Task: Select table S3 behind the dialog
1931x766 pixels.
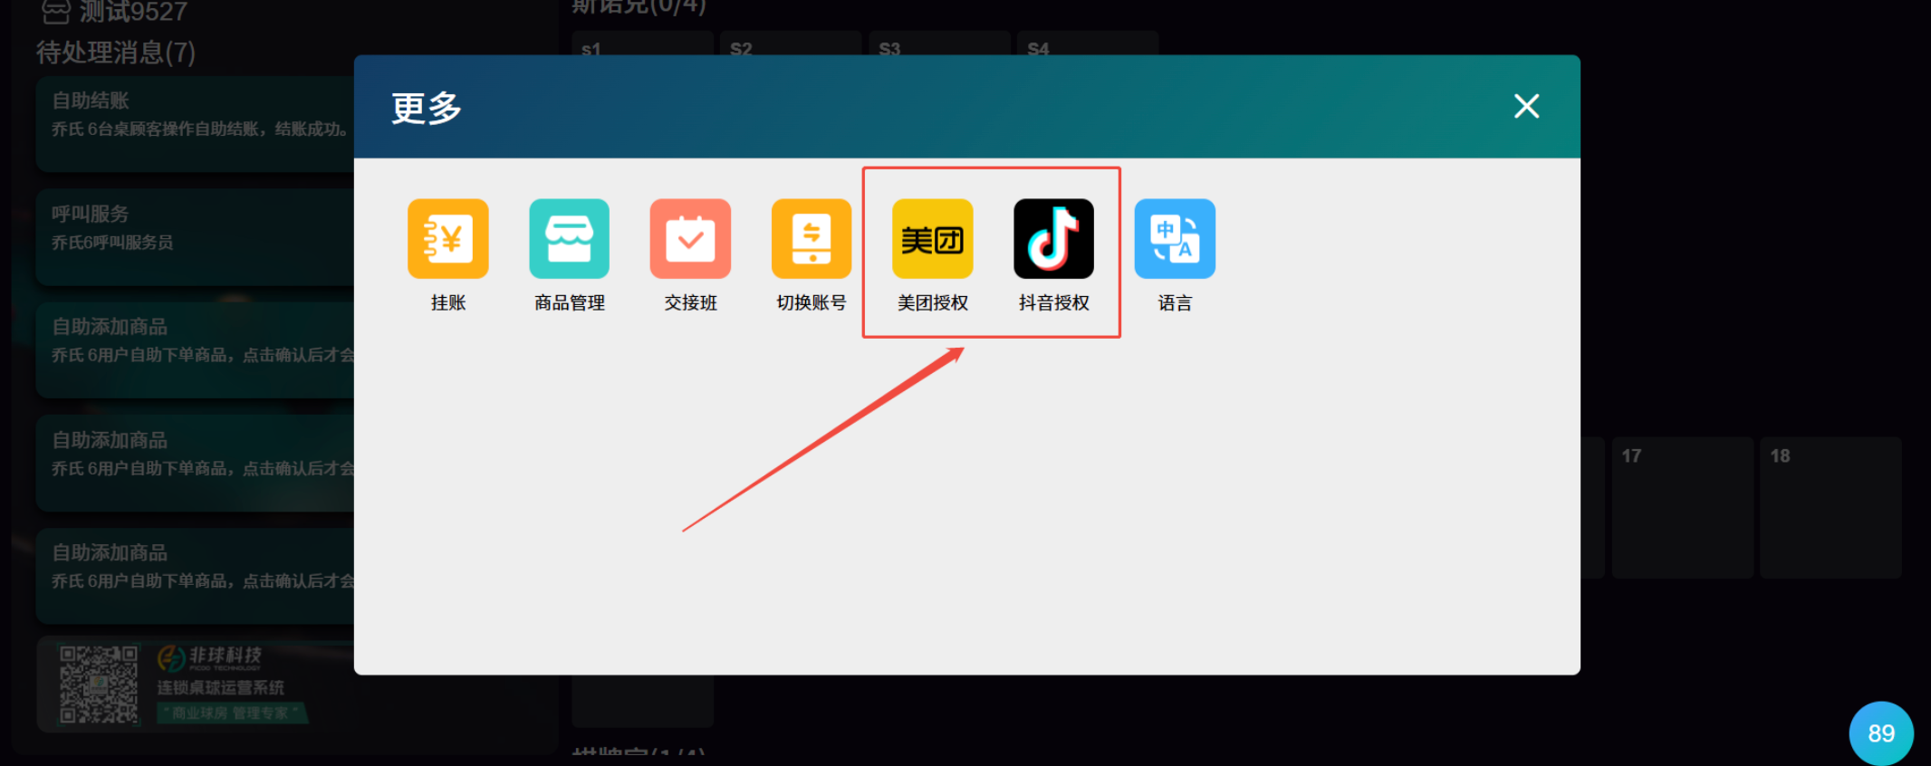Action: [x=939, y=43]
